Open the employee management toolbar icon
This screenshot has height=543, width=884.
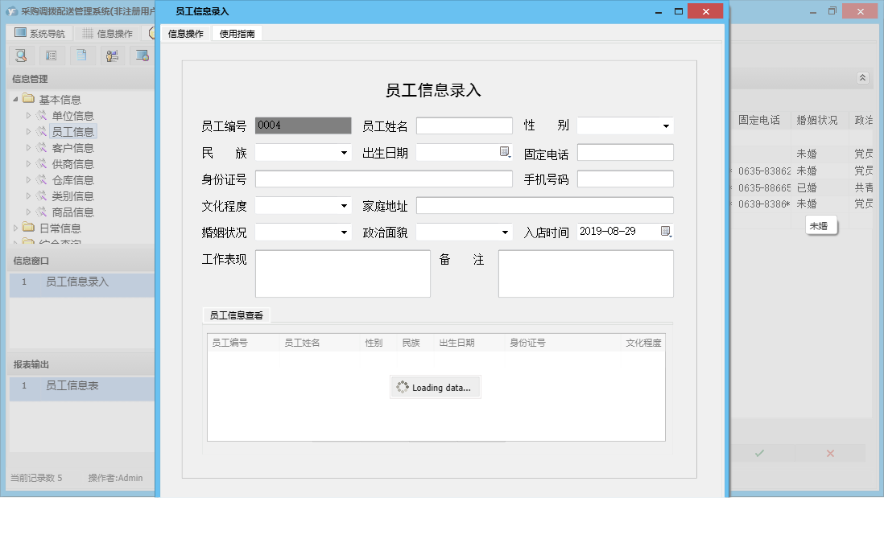(112, 55)
